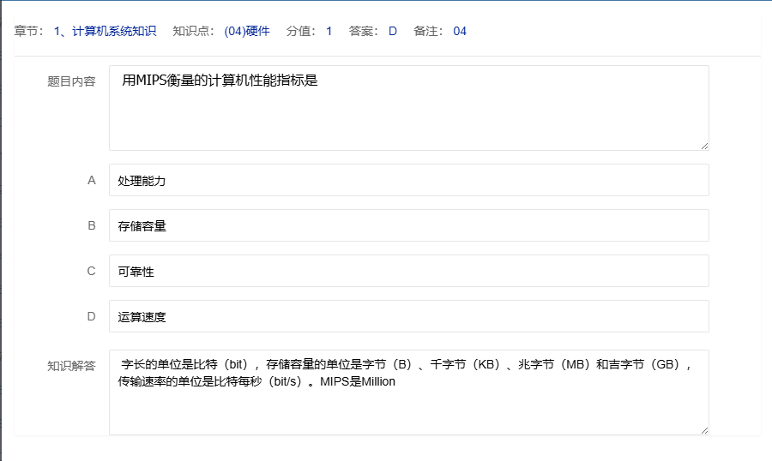Image resolution: width=772 pixels, height=461 pixels.
Task: Click the 章节 label in the header
Action: (x=28, y=32)
